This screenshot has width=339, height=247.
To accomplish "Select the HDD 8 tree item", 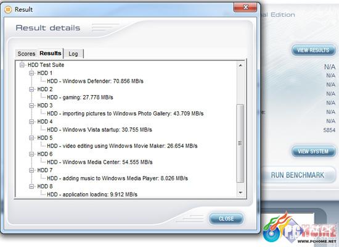I will [x=45, y=186].
